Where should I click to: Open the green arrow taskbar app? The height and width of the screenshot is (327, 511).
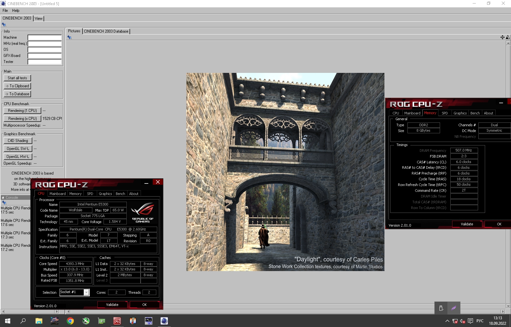[86, 321]
